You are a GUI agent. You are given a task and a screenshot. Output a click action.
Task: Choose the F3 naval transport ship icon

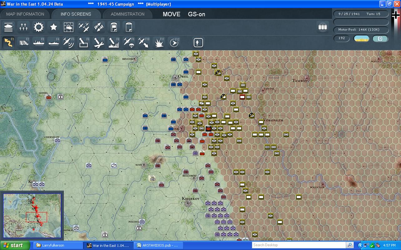39,43
